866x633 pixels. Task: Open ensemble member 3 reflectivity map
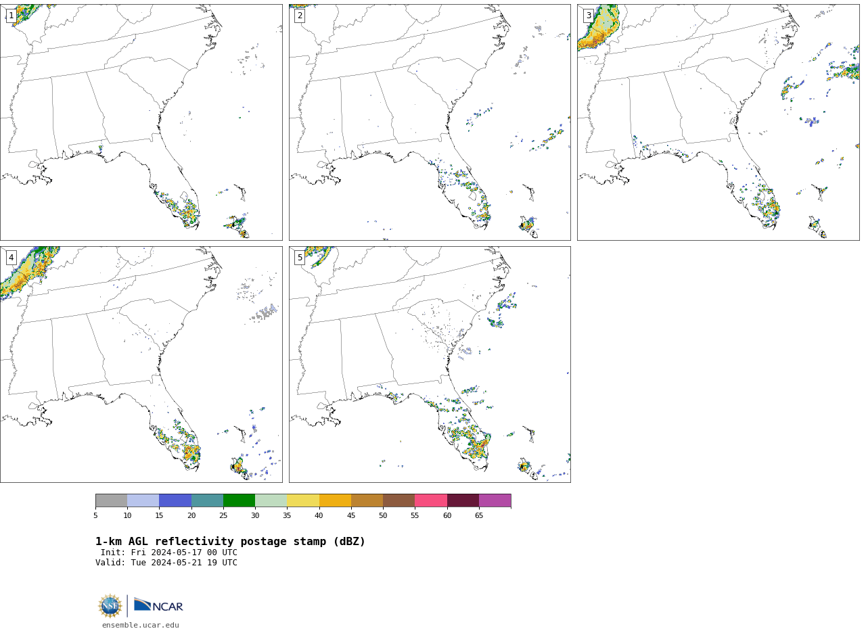(x=718, y=122)
